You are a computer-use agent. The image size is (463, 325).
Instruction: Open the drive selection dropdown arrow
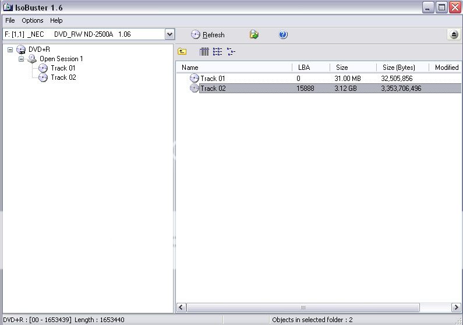170,34
